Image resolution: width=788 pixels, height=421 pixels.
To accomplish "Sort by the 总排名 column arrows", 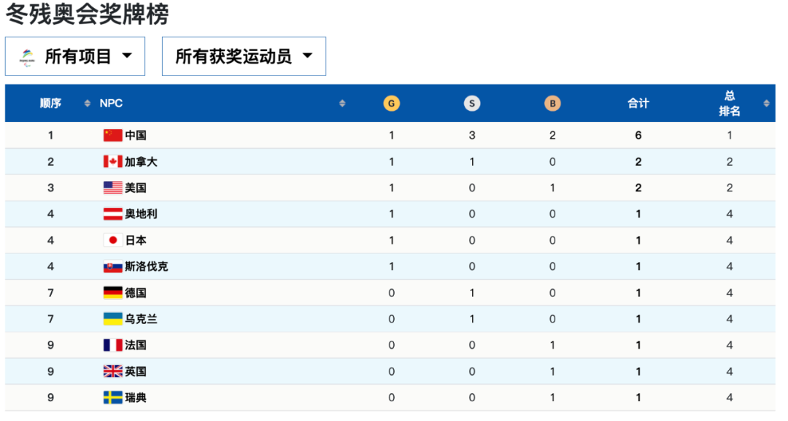I will [x=766, y=104].
